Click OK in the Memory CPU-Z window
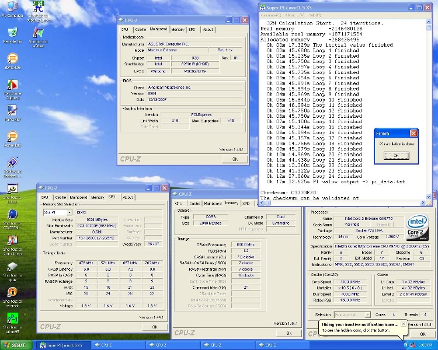 click(x=289, y=333)
